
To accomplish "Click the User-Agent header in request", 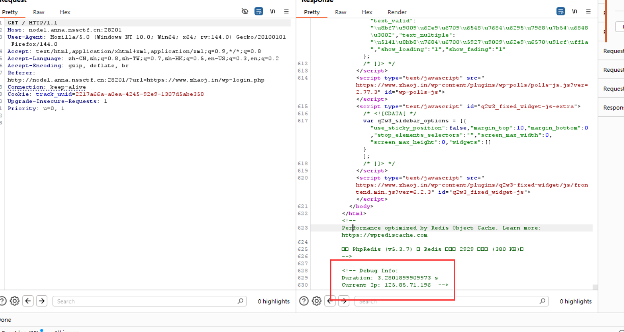I will pyautogui.click(x=147, y=40).
